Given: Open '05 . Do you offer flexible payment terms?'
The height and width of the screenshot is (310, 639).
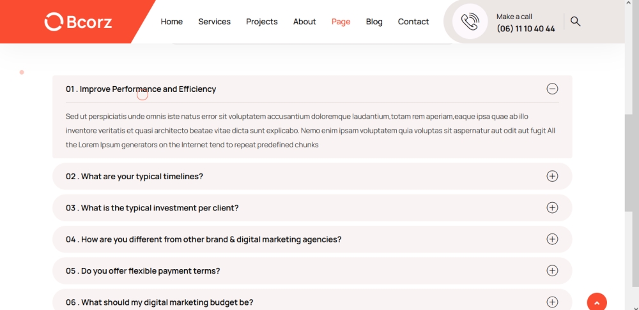Looking at the screenshot, I should pos(143,271).
